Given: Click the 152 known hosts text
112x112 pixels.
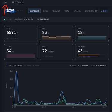Looking at the screenshot, I should tap(49, 57).
